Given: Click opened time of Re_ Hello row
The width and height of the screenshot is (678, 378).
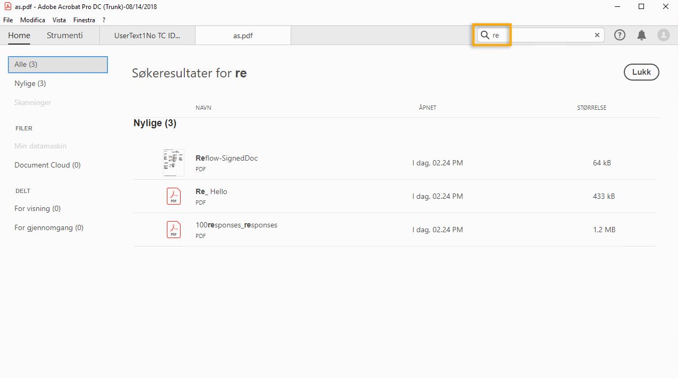Looking at the screenshot, I should [438, 196].
